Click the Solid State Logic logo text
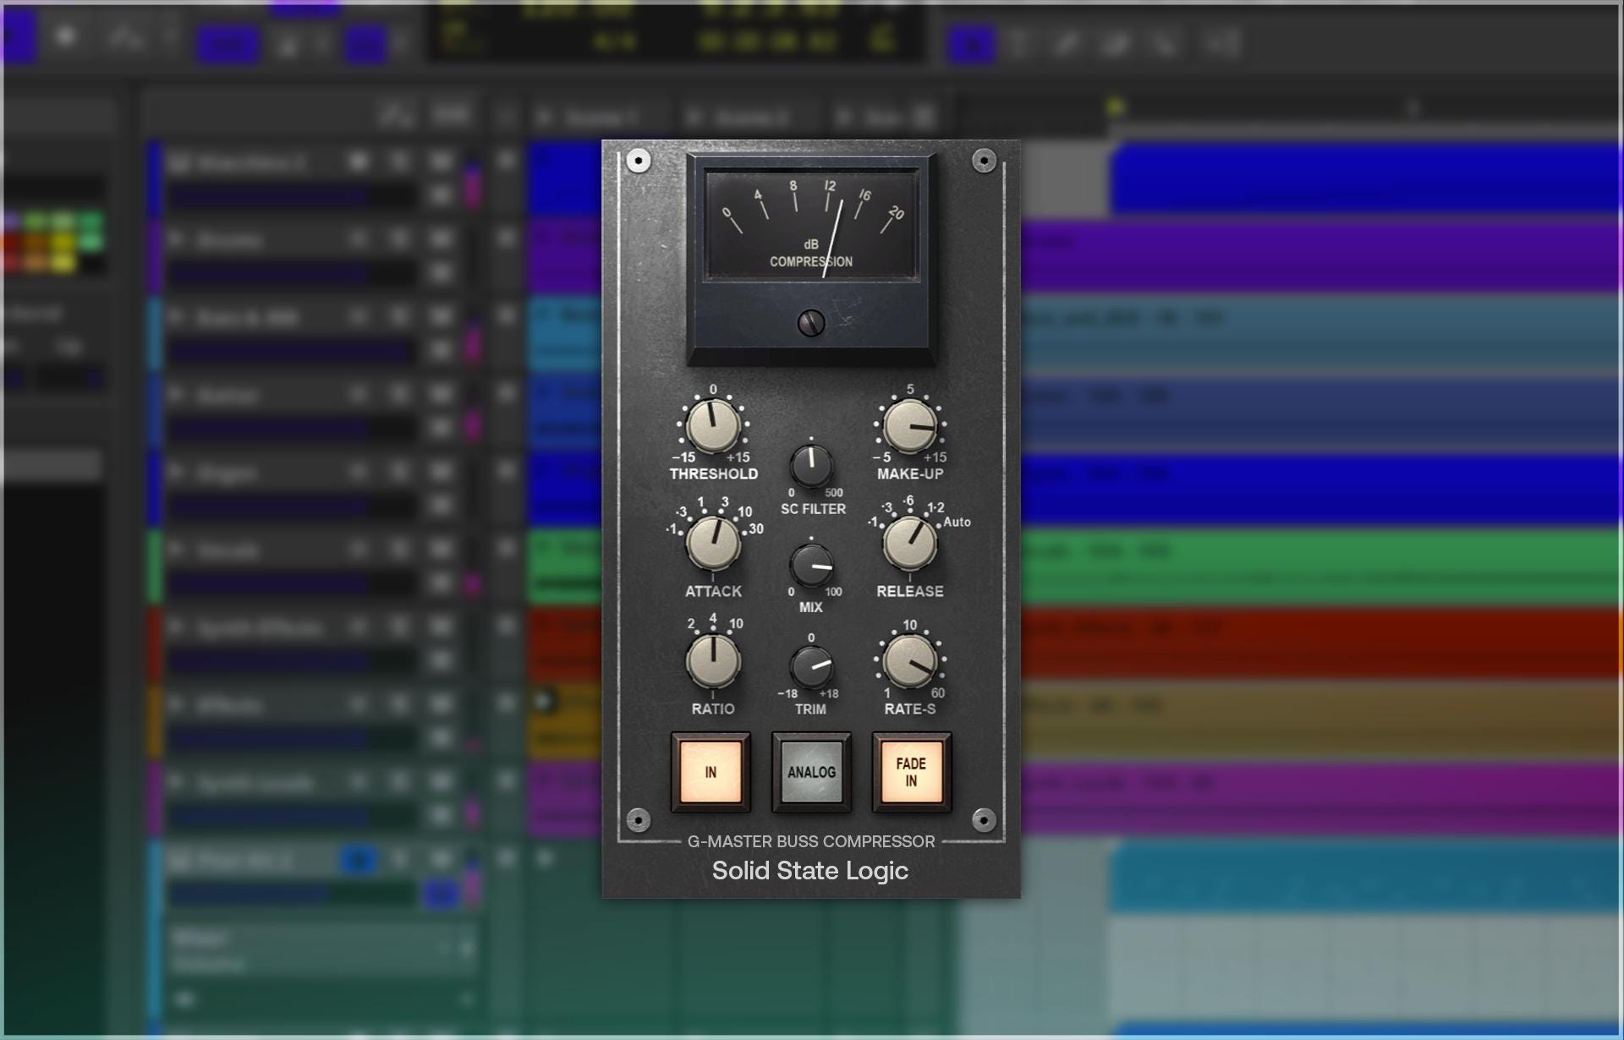Screen dimensions: 1624x1040 [810, 870]
